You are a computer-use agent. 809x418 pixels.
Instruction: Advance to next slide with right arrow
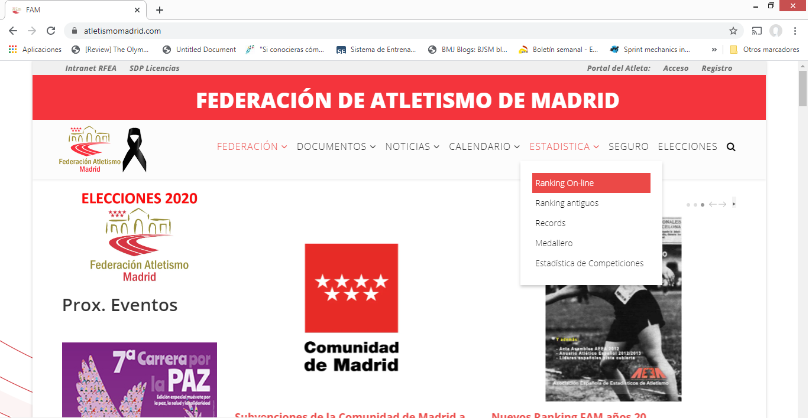(x=723, y=204)
